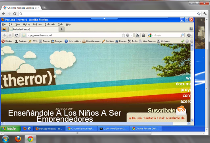Click Firefox bookmark star in URL bar

124,35
